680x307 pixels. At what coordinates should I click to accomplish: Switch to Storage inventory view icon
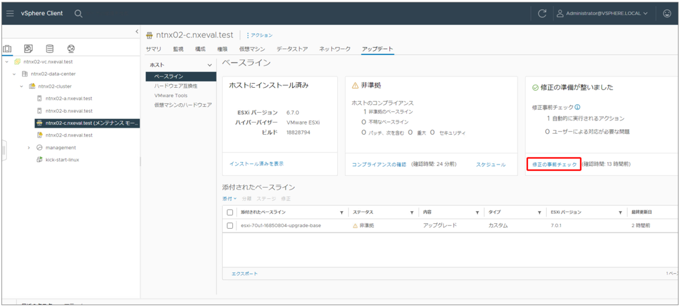pyautogui.click(x=50, y=49)
